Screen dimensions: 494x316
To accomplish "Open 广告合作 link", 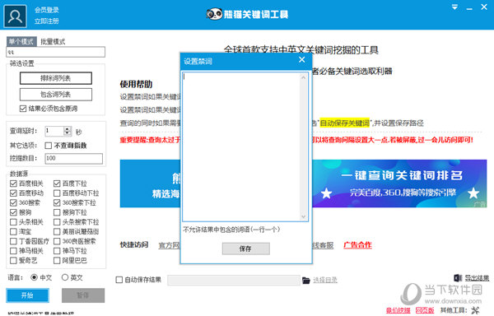I will point(357,245).
